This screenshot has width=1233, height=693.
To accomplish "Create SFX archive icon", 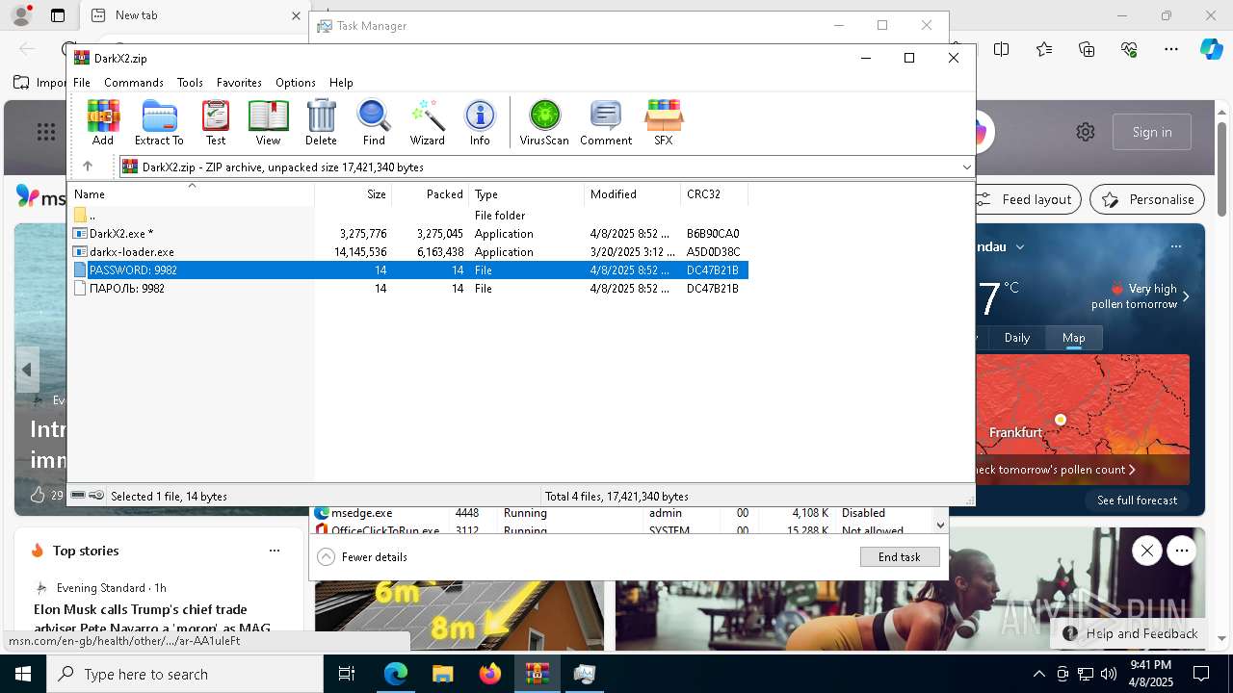I will coord(664,122).
